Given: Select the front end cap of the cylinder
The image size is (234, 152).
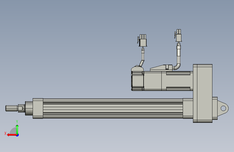Looking at the screenshot, I should [x=38, y=108].
